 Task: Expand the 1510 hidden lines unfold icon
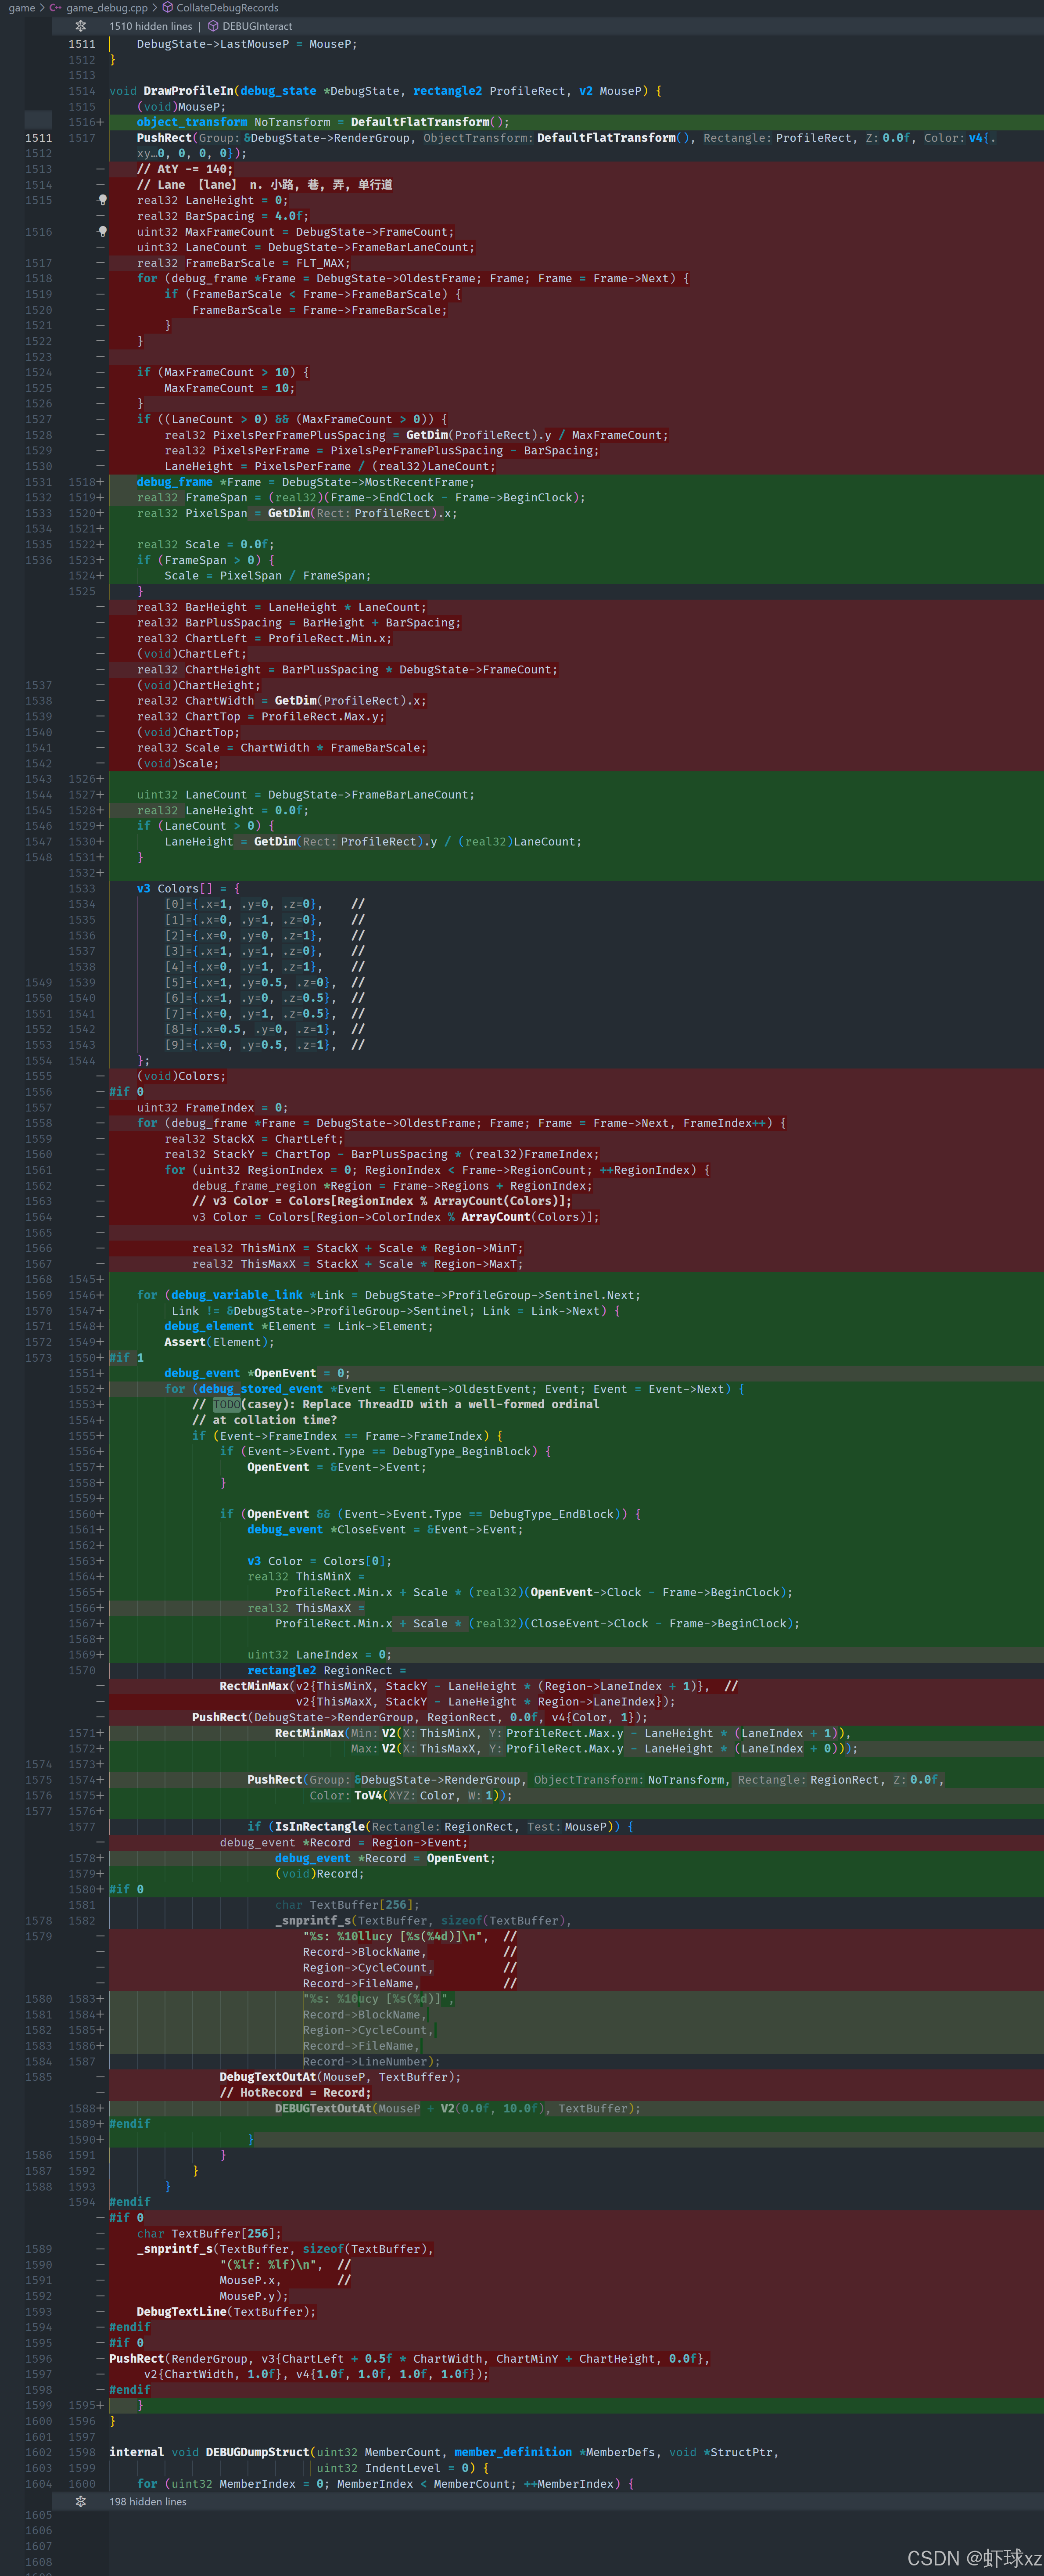pyautogui.click(x=81, y=26)
